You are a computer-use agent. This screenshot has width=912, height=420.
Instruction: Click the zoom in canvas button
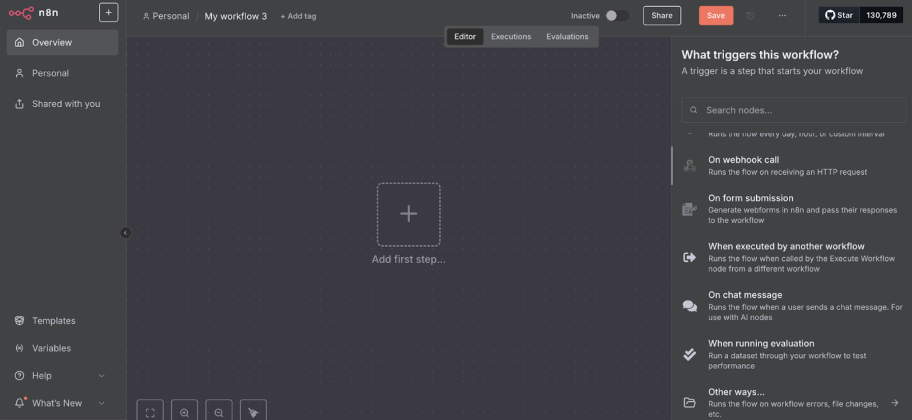184,412
